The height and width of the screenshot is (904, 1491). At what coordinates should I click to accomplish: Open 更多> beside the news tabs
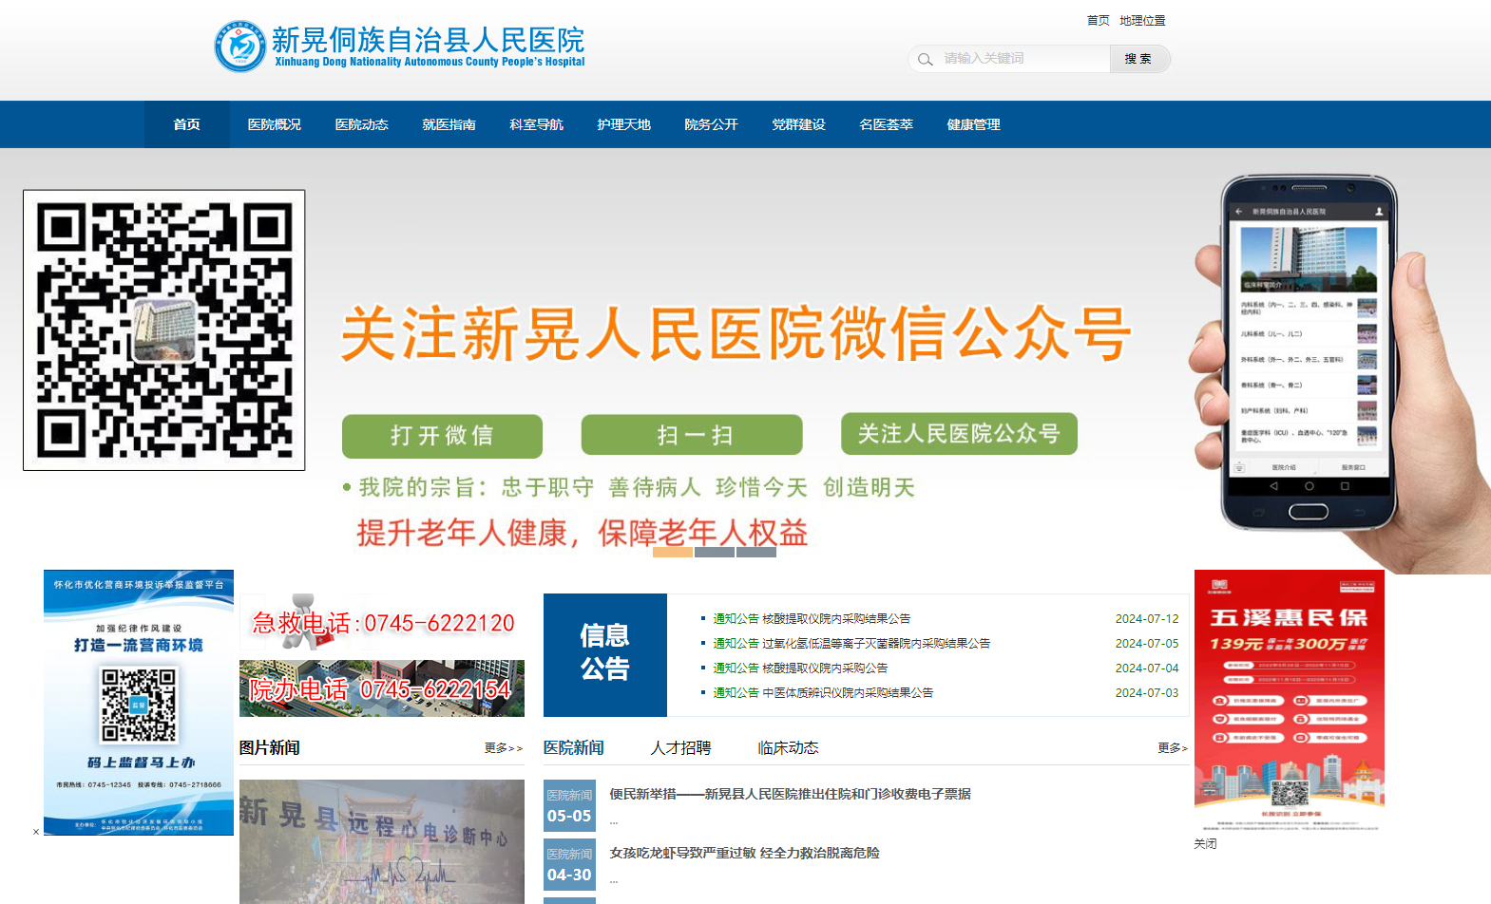pyautogui.click(x=1173, y=748)
